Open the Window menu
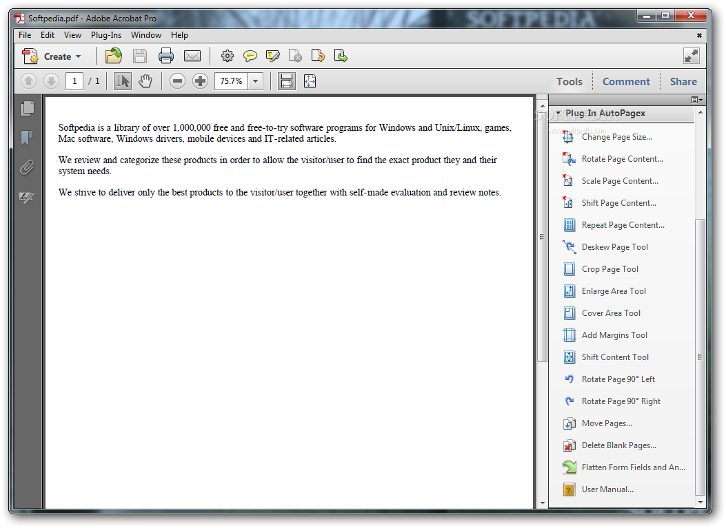The width and height of the screenshot is (726, 528). click(146, 35)
